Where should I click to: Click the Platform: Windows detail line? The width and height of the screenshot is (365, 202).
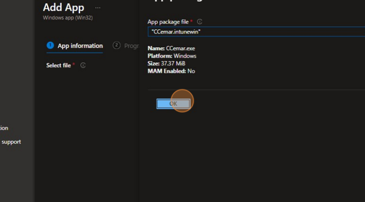tap(172, 56)
